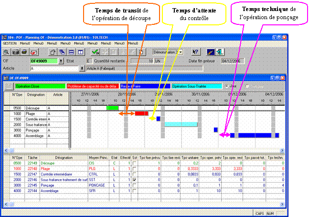
Task: Click the cyan Opération Sous-Traitée legend swatch
Action: (197, 86)
